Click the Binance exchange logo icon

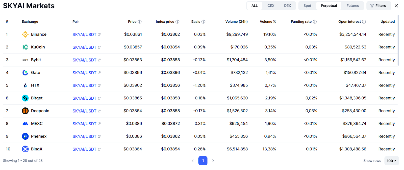25,34
